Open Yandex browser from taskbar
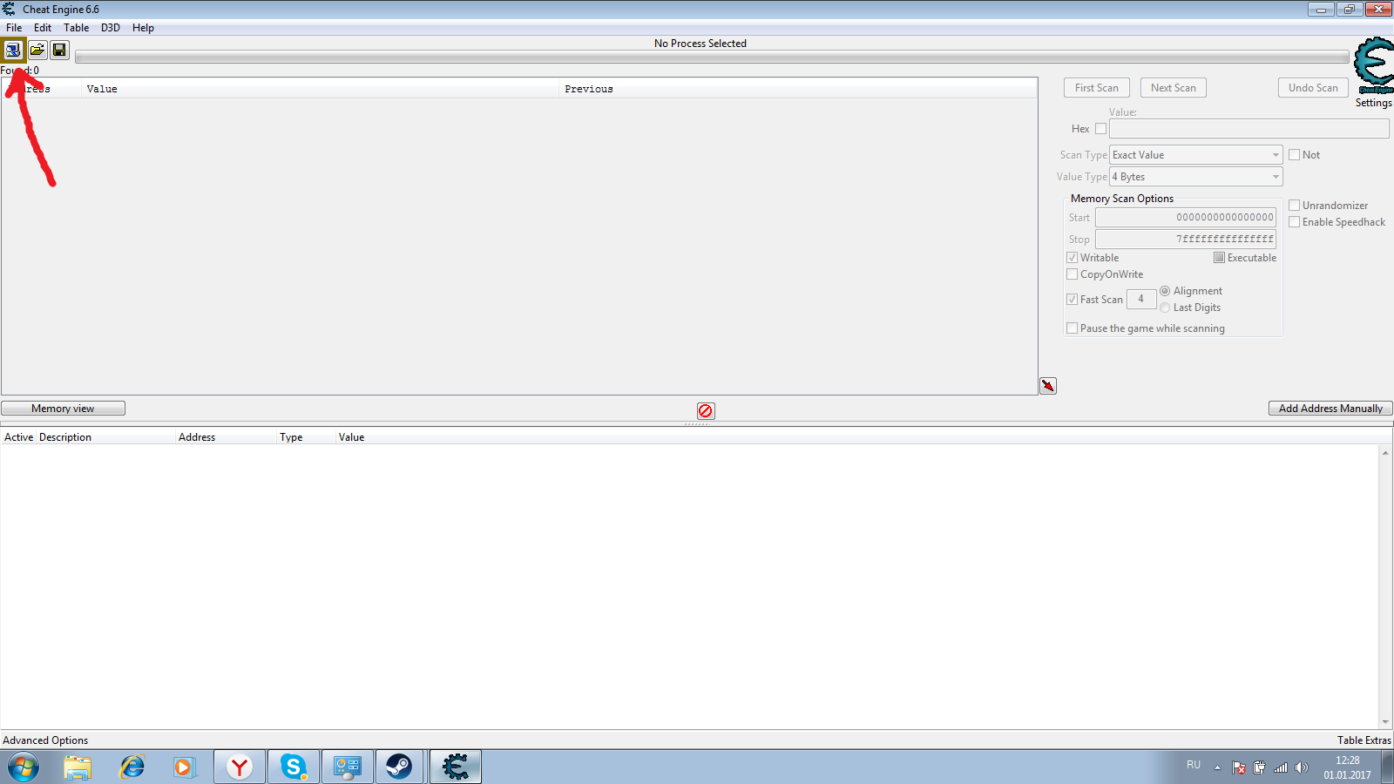 click(240, 767)
